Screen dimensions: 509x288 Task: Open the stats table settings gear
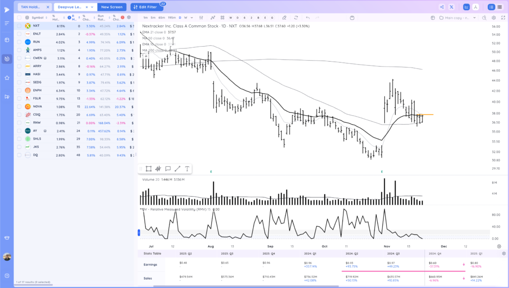tap(504, 254)
